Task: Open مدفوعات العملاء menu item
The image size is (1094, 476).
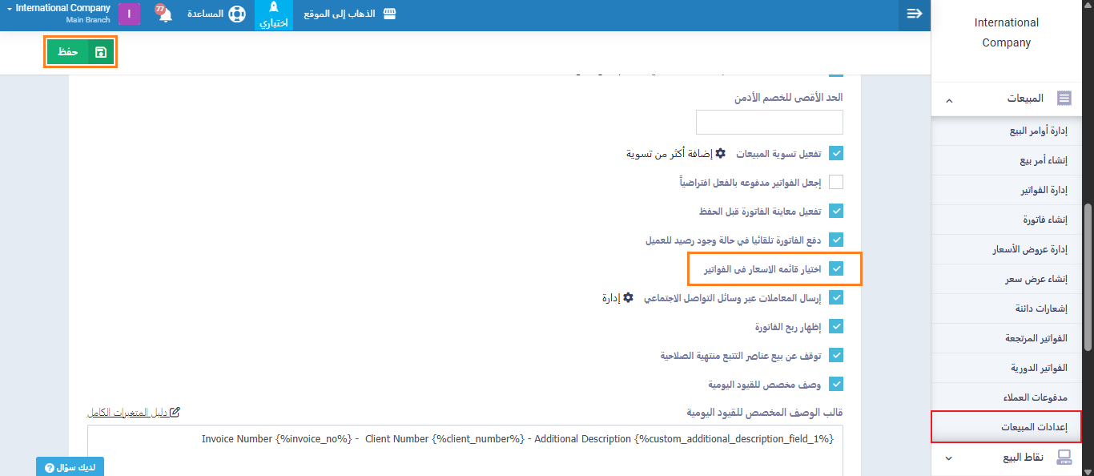Action: click(1007, 397)
